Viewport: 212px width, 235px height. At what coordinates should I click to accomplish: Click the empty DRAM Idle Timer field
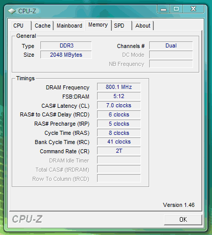(119, 160)
